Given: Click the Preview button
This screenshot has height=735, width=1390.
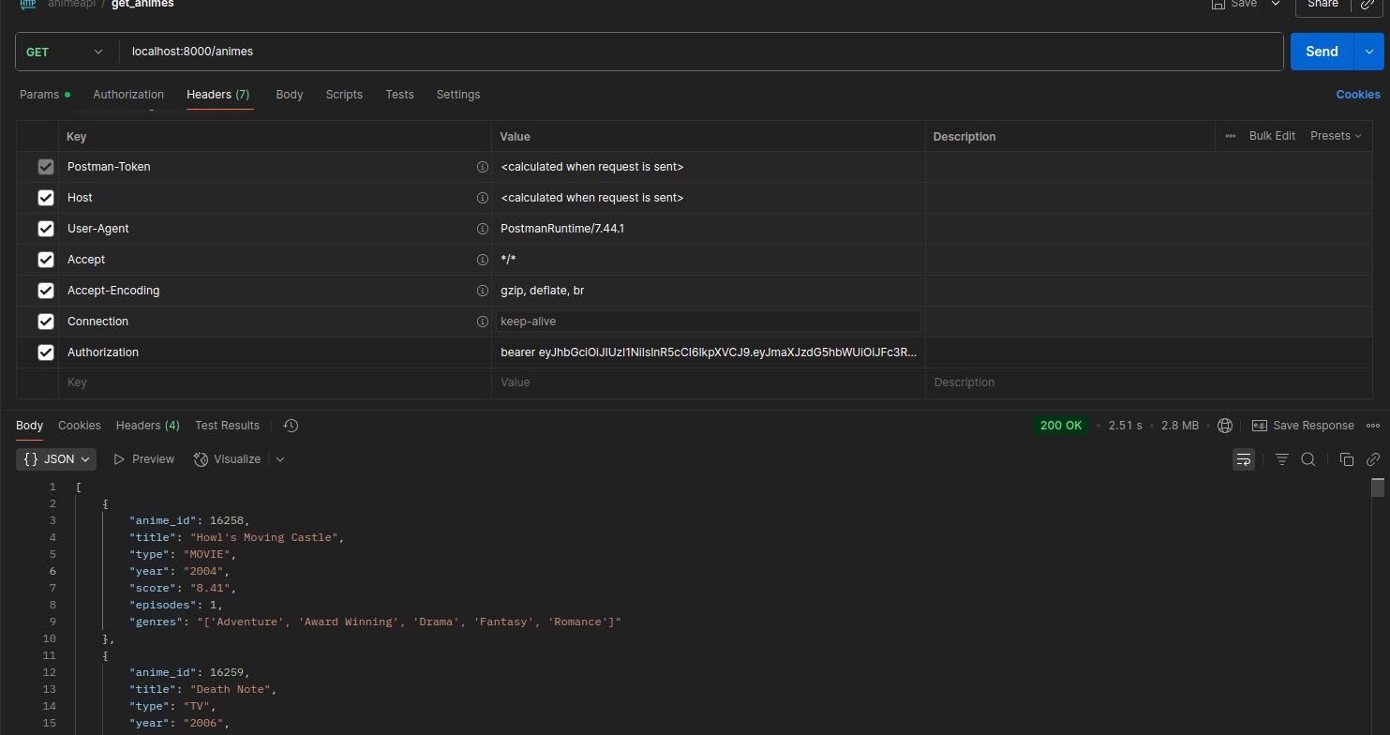Looking at the screenshot, I should click(143, 459).
